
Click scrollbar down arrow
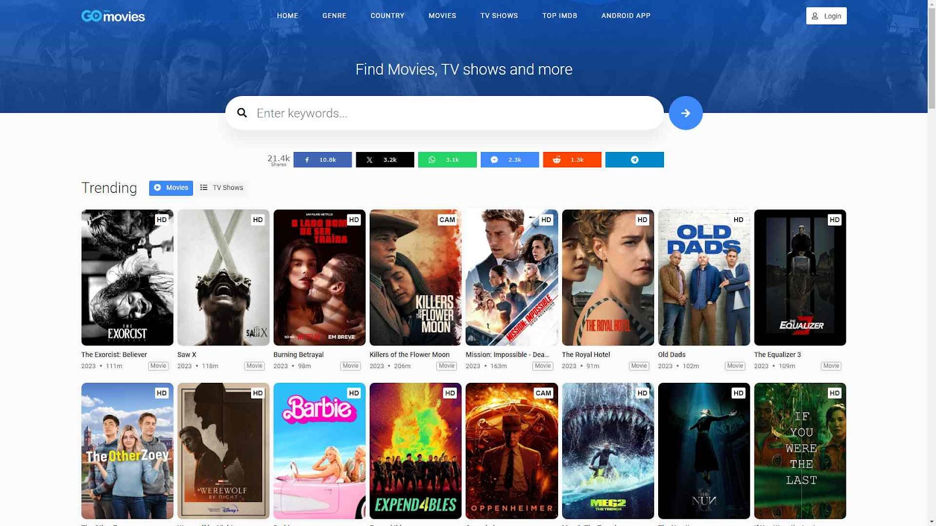932,521
